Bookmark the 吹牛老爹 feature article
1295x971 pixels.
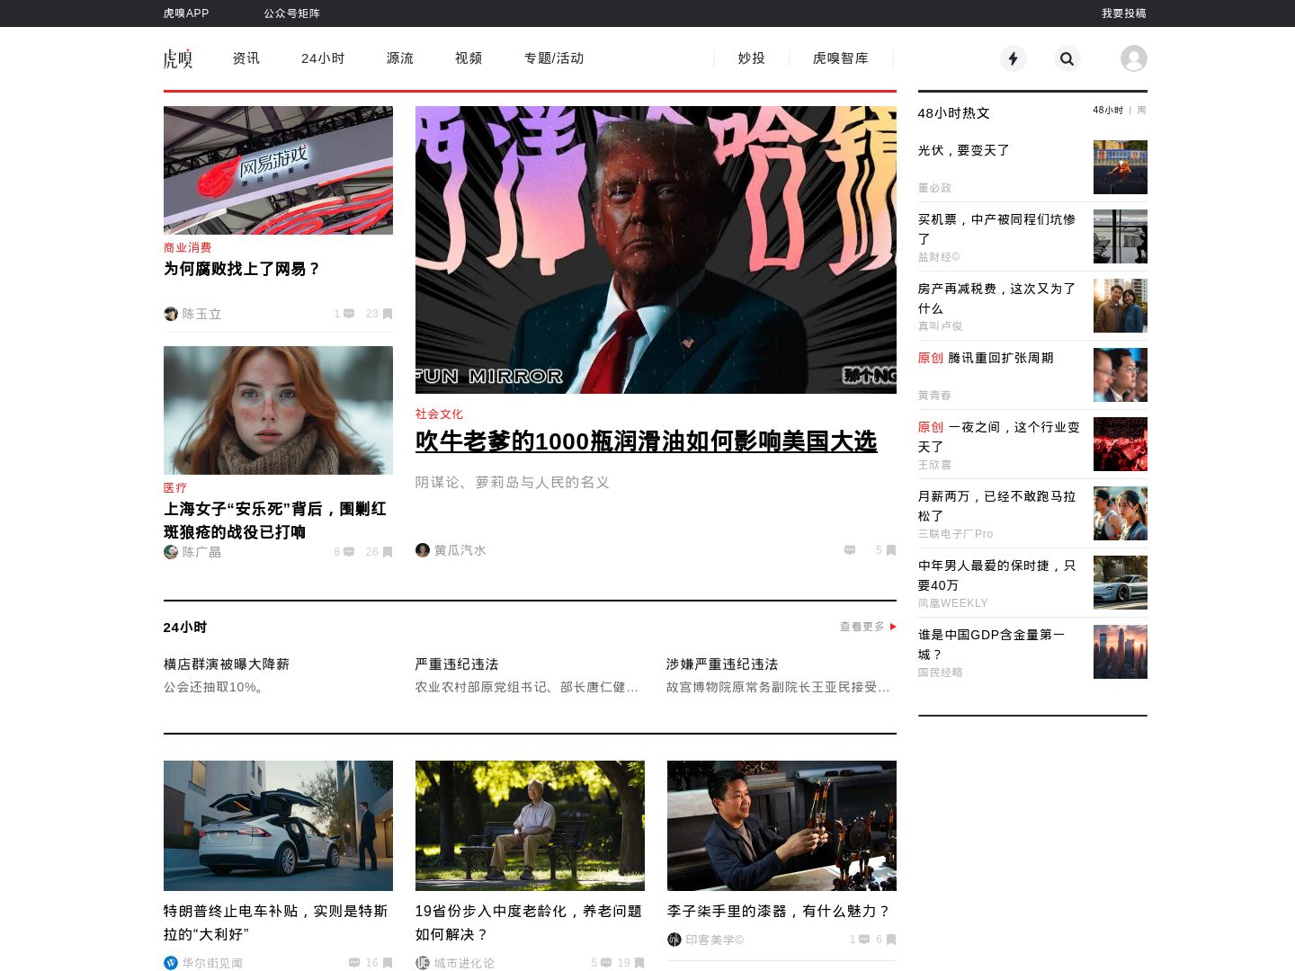(891, 550)
